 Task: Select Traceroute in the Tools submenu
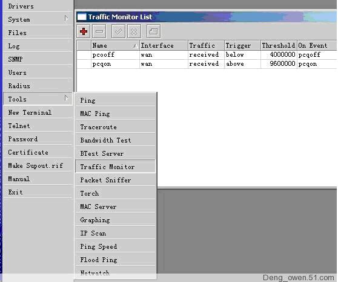pyautogui.click(x=115, y=127)
